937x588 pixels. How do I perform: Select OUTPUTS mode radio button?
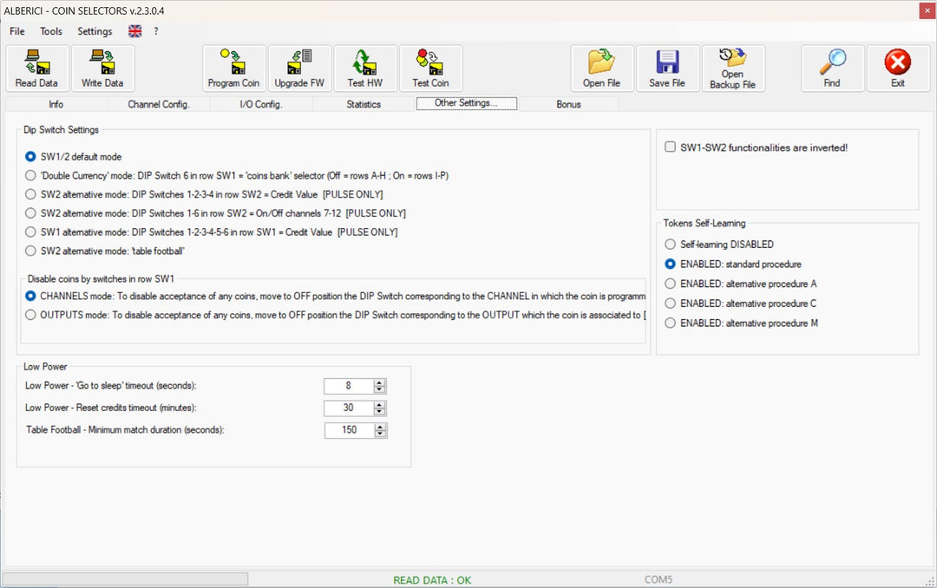tap(31, 316)
